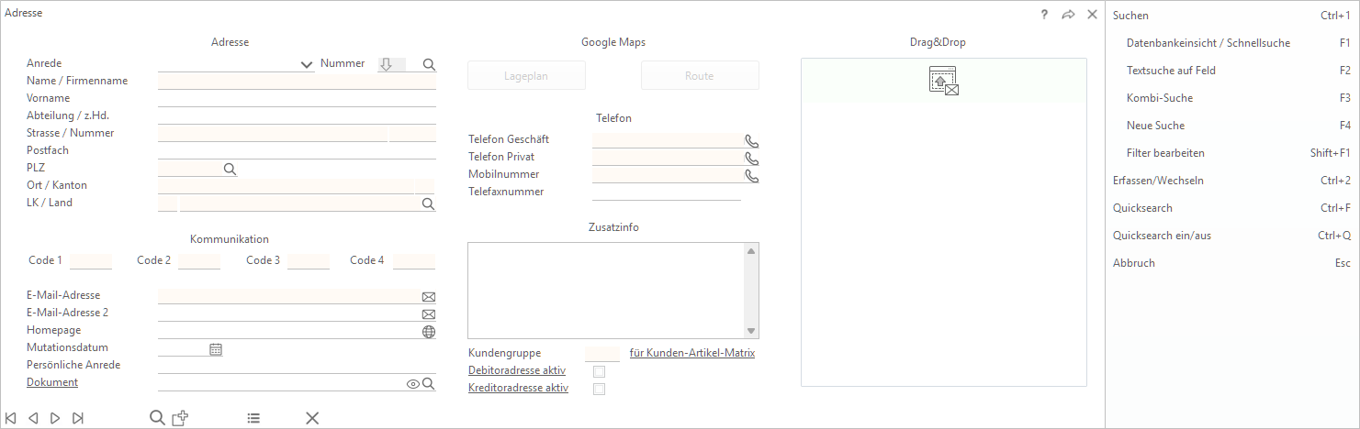Enable the Debitoradresse aktiv checkbox
Viewport: 1360px width, 429px height.
tap(599, 371)
